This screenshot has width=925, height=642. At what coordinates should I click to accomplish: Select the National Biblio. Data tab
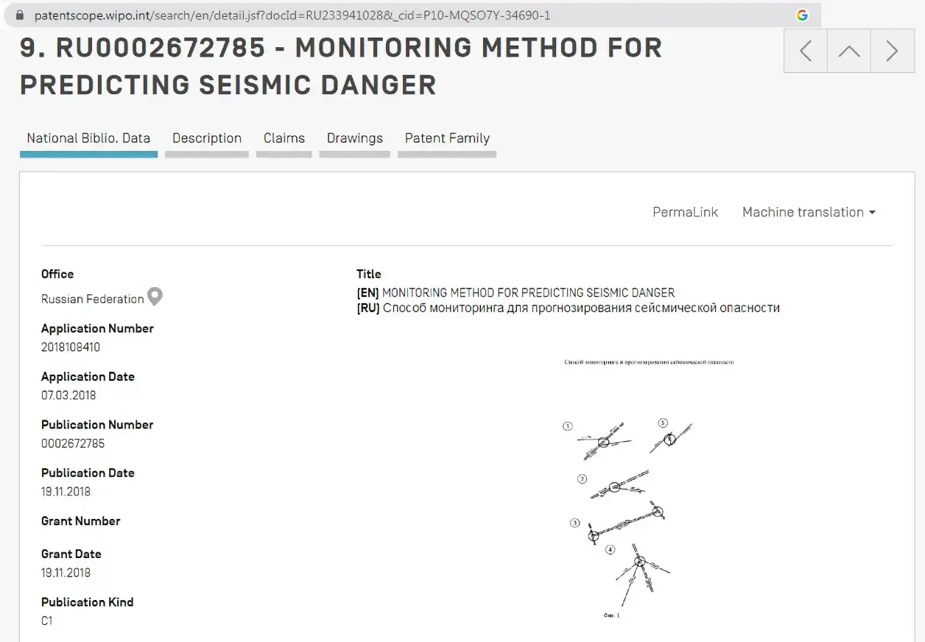[x=88, y=138]
